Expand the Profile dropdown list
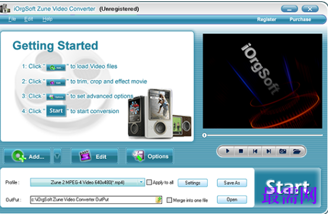Image resolution: width=328 pixels, height=214 pixels. point(141,182)
